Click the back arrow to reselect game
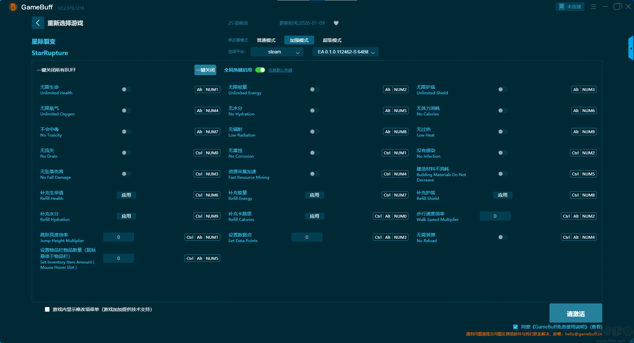 click(38, 23)
